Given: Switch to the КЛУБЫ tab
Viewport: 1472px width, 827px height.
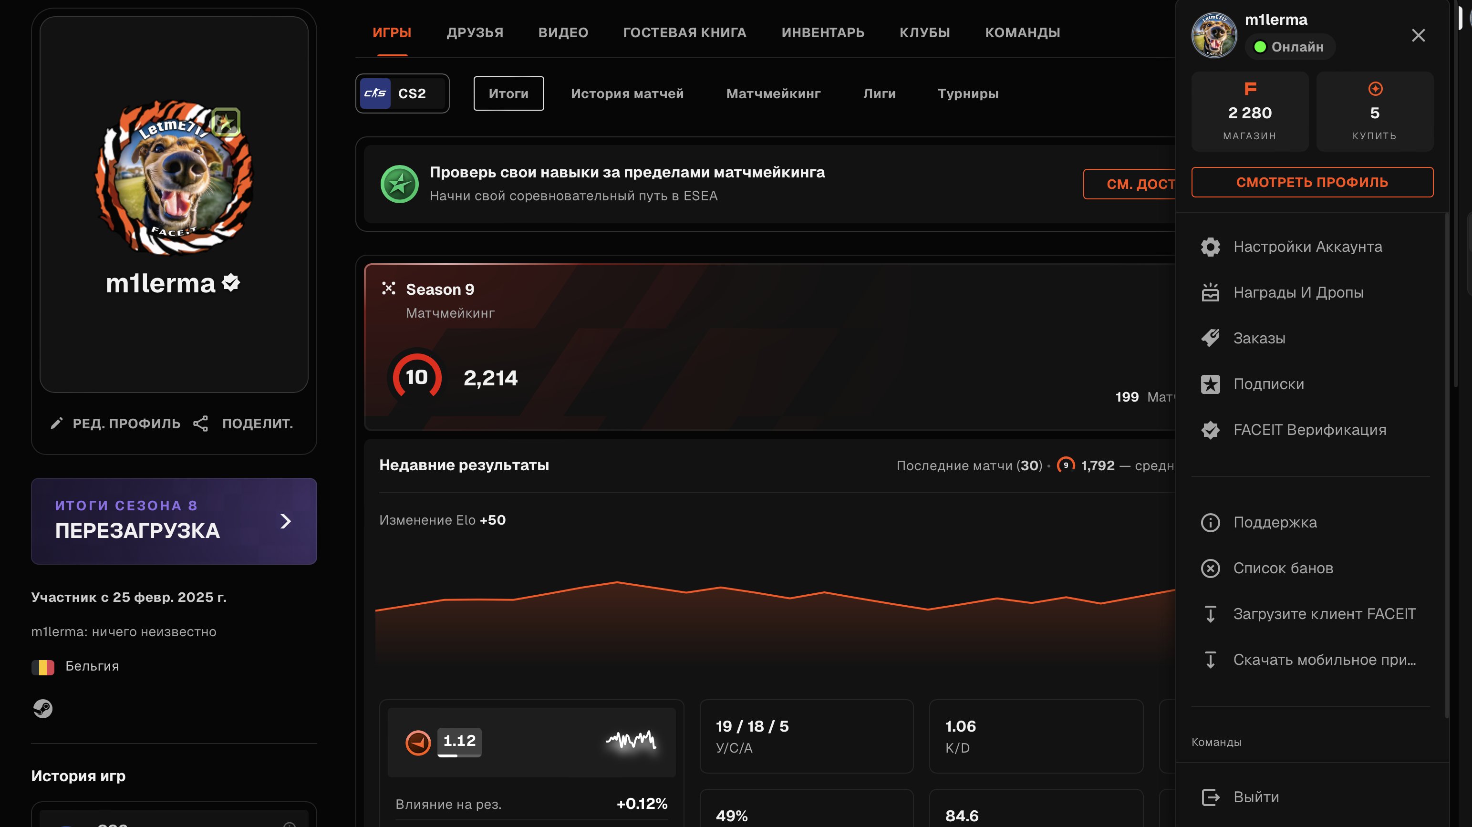Looking at the screenshot, I should point(924,32).
